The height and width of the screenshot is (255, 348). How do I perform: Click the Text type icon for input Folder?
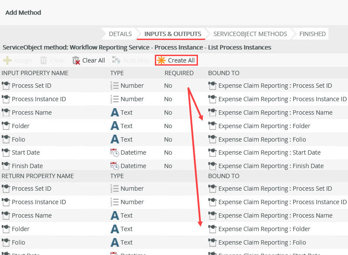[114, 126]
